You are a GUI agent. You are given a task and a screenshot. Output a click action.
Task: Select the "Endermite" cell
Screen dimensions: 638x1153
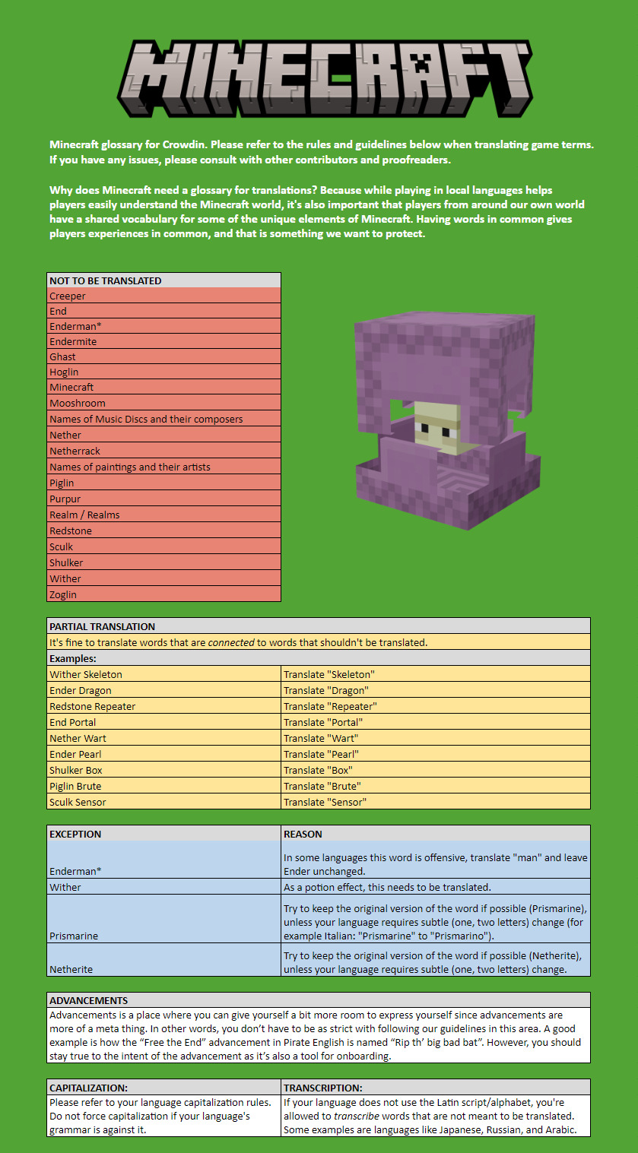click(164, 341)
